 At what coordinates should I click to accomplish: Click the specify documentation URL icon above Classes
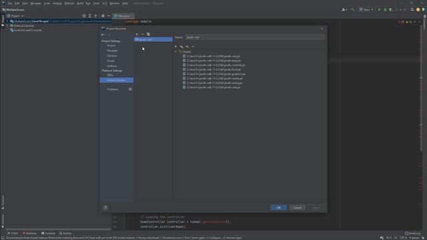pyautogui.click(x=181, y=47)
